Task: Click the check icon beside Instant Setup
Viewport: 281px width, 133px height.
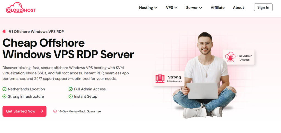Action: coord(71,97)
